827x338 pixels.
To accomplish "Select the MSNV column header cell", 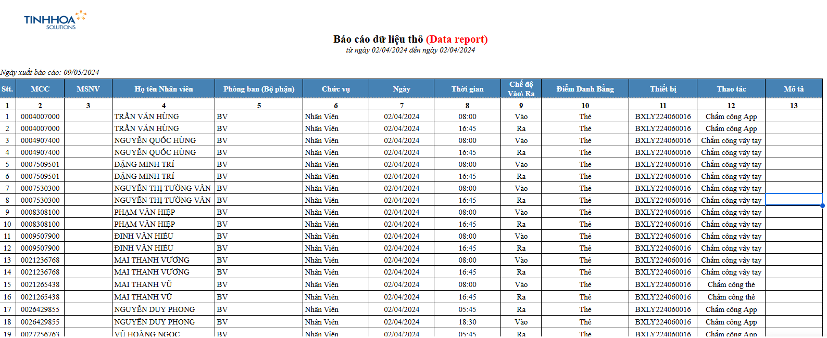I will 88,89.
